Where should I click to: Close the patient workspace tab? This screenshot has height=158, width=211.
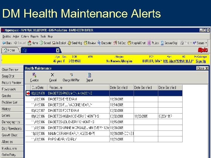click(58, 51)
